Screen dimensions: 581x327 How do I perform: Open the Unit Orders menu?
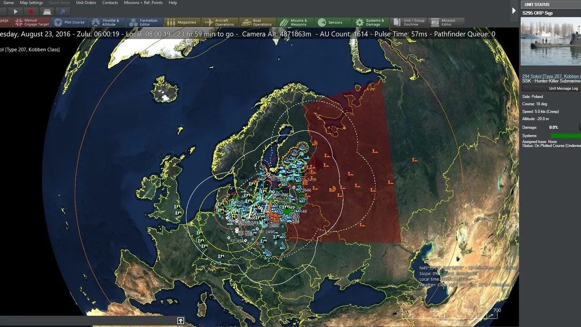coord(86,3)
